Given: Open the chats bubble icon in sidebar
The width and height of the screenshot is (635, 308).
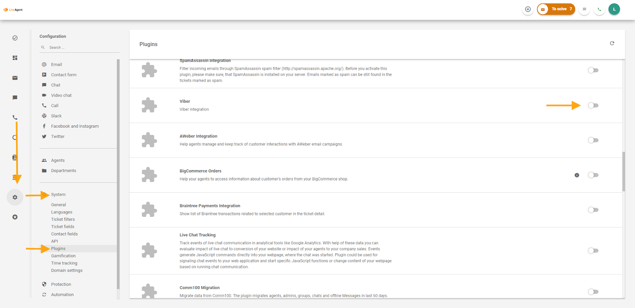Looking at the screenshot, I should (15, 98).
